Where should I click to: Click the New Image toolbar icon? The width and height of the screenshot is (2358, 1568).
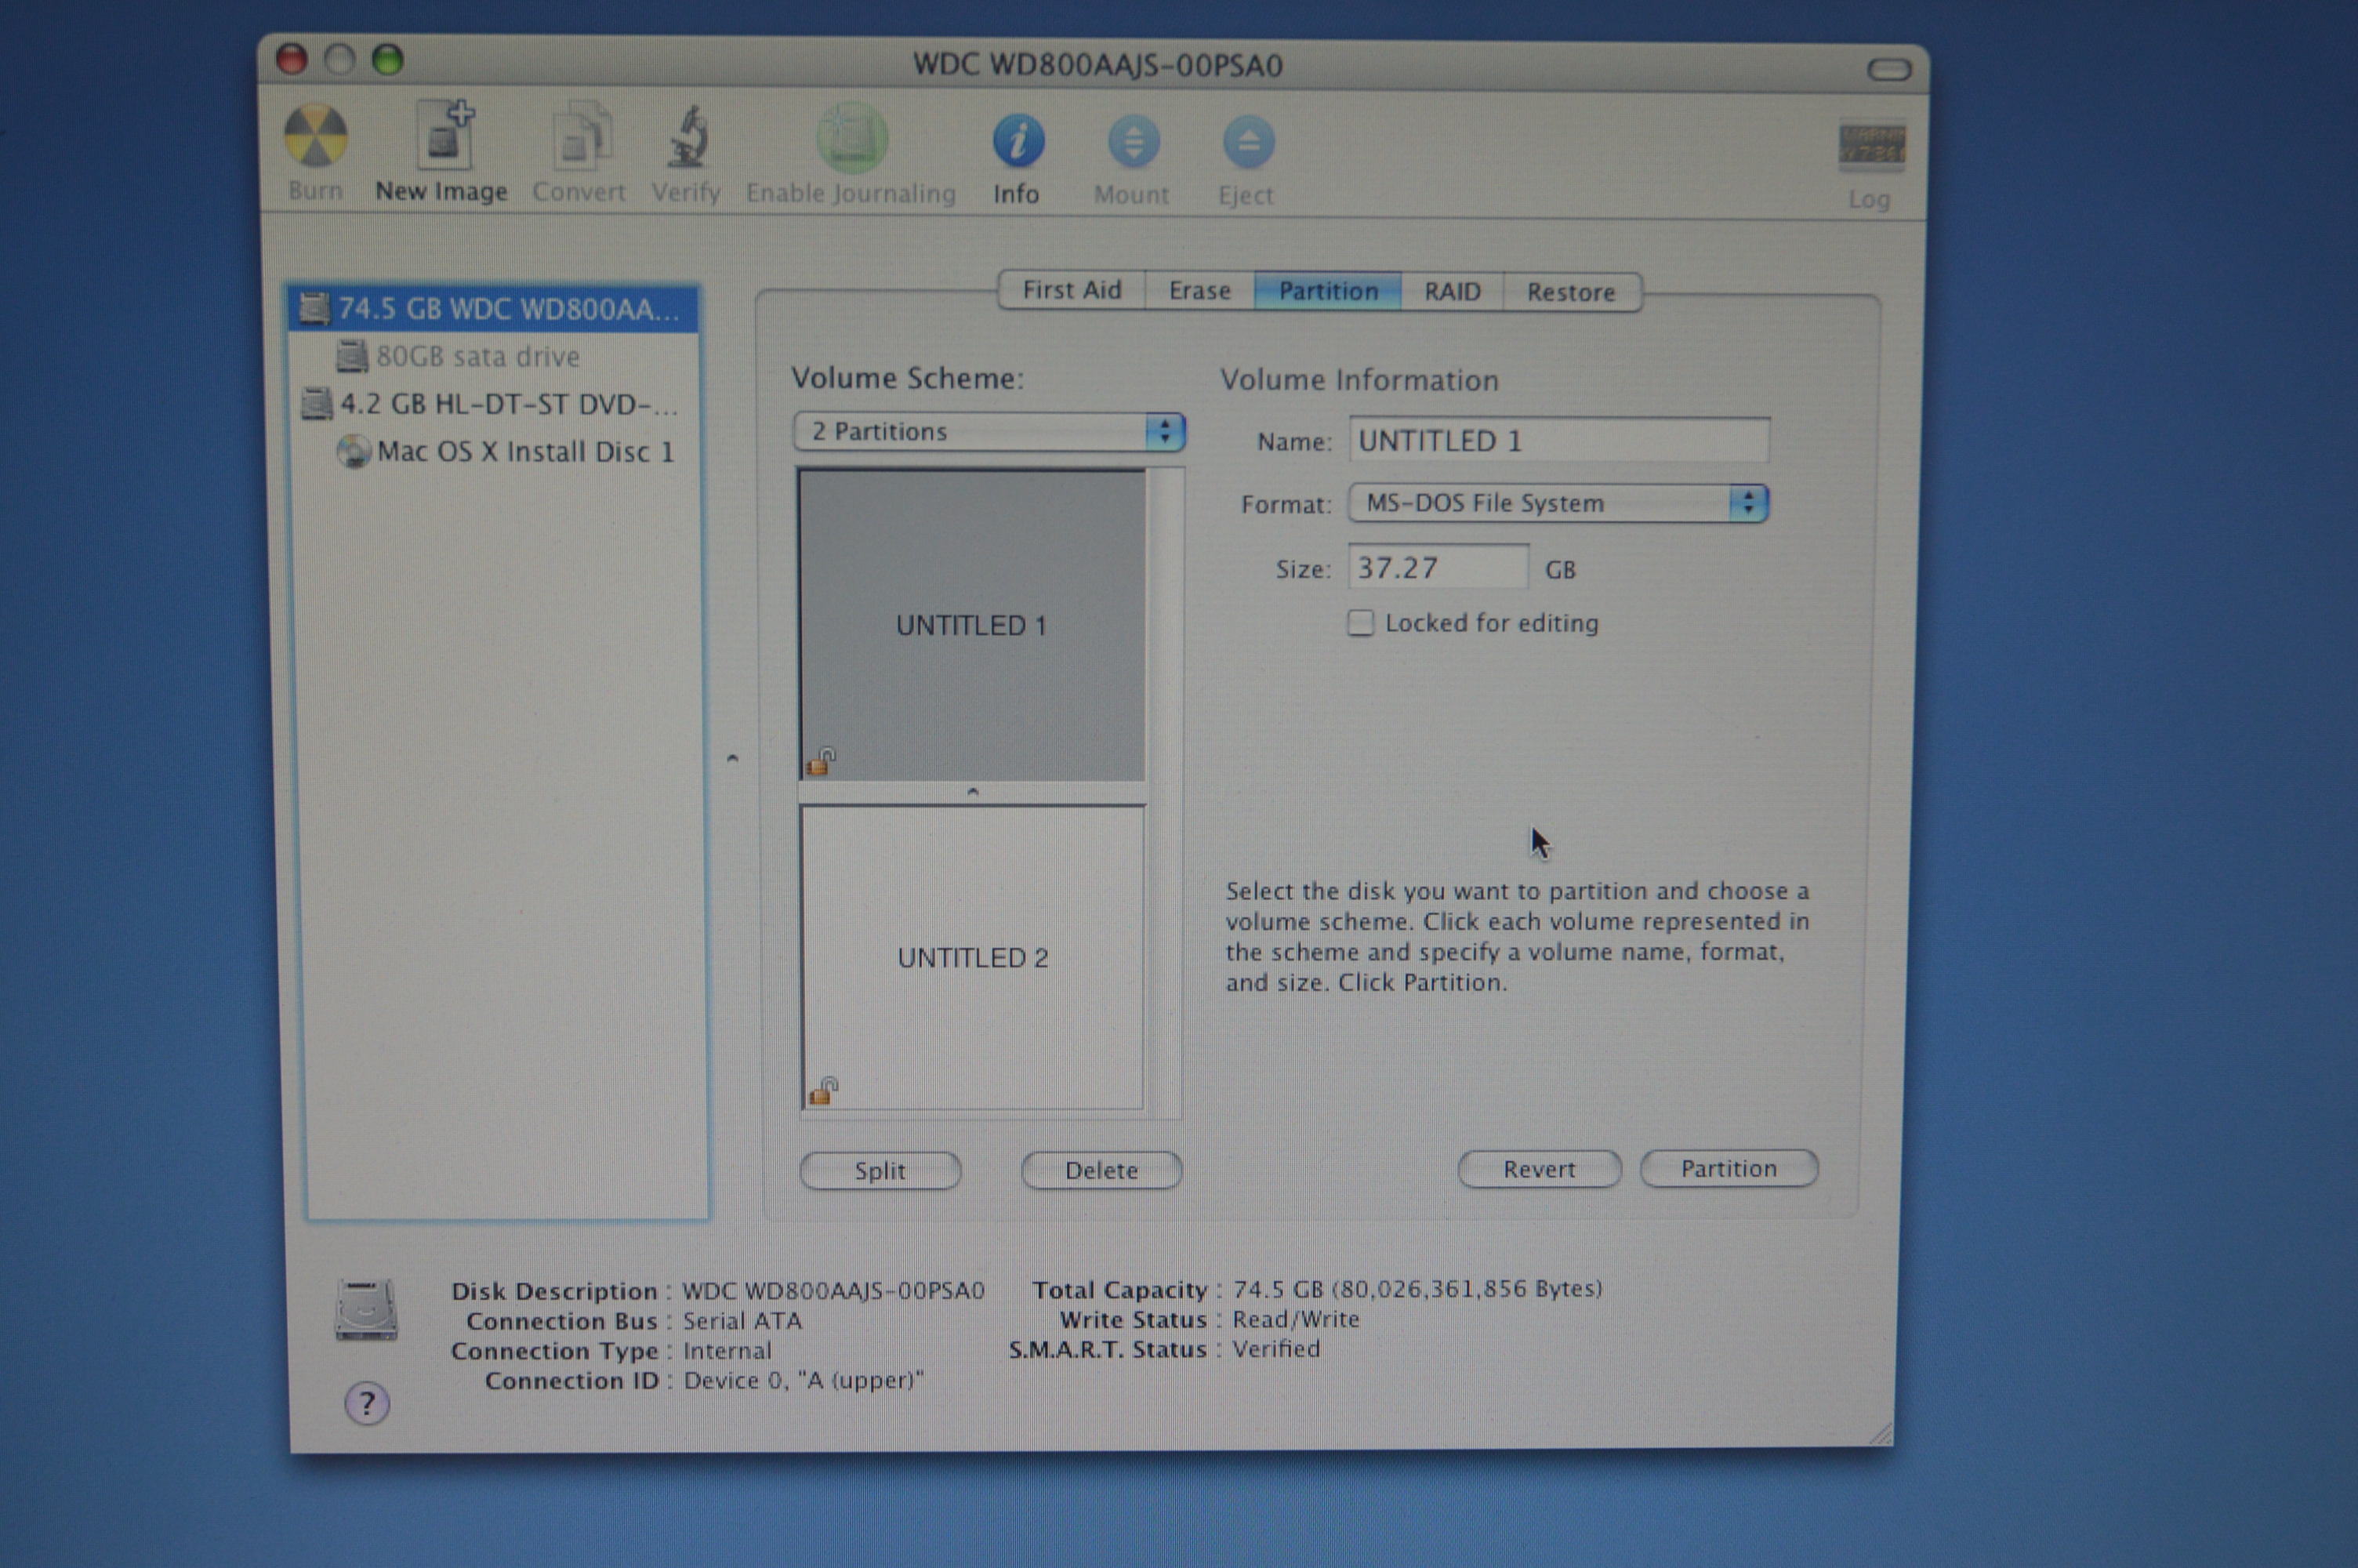[444, 134]
